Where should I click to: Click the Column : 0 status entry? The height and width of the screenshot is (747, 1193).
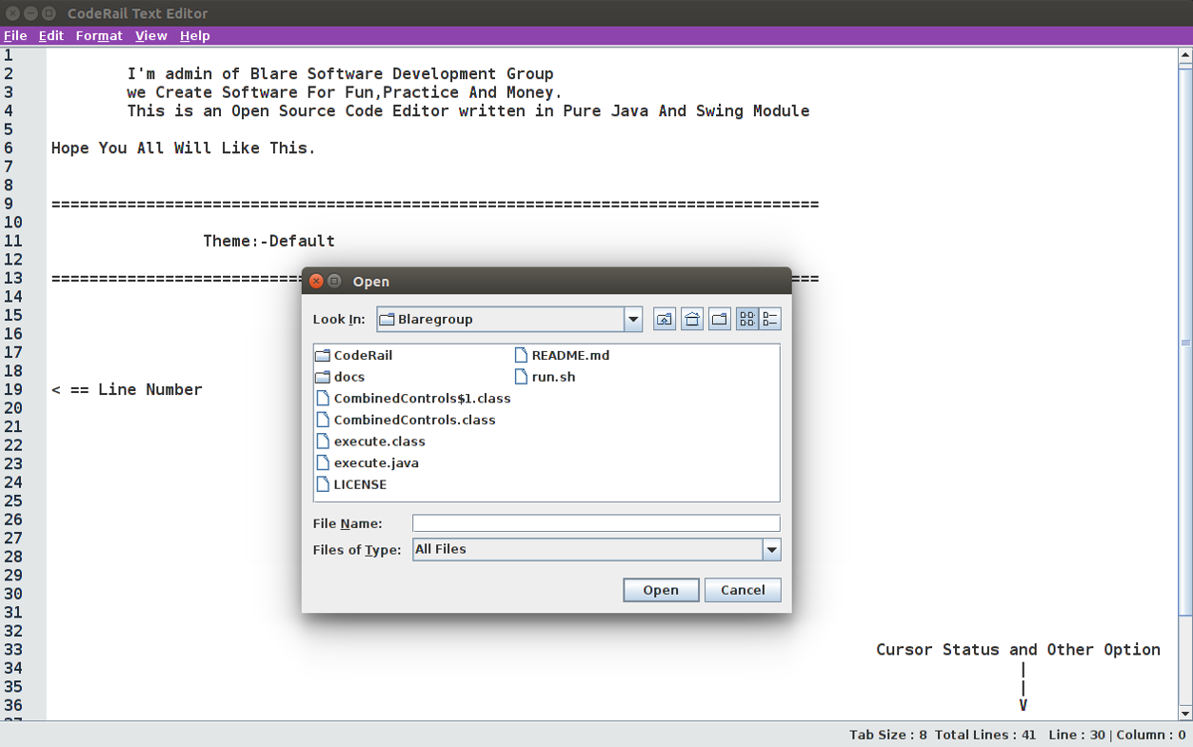(x=1150, y=735)
